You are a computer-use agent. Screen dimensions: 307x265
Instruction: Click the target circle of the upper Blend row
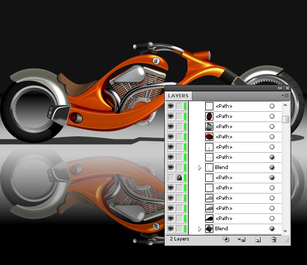point(272,167)
